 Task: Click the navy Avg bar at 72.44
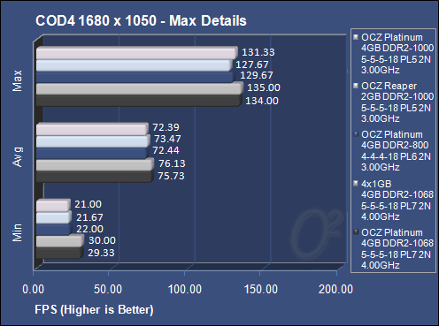92,153
